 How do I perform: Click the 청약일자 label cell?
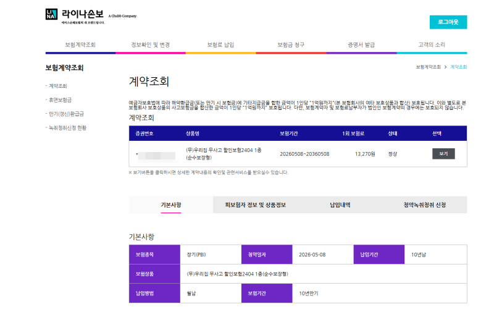[x=267, y=255]
